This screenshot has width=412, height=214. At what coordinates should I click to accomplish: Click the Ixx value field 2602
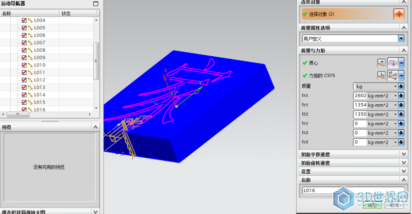point(360,95)
